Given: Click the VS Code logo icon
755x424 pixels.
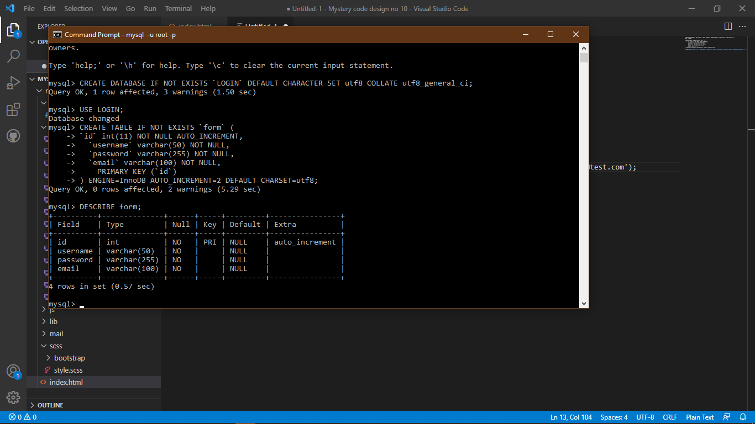Looking at the screenshot, I should (x=10, y=9).
